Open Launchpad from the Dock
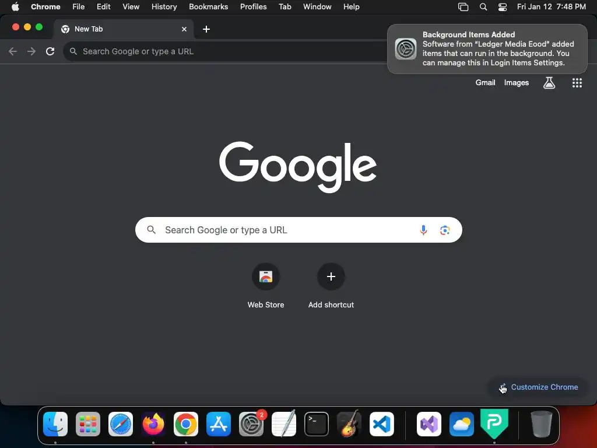The width and height of the screenshot is (597, 448). (88, 424)
